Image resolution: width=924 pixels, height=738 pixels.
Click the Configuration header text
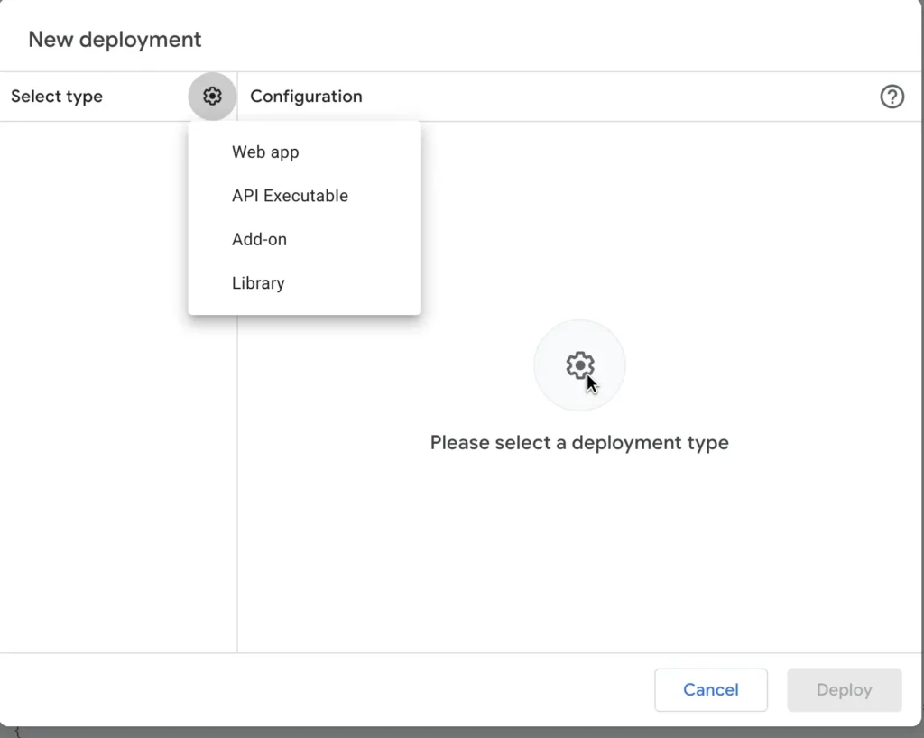tap(306, 97)
